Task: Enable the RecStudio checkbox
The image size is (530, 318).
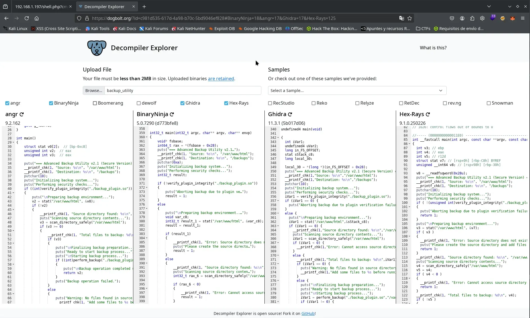Action: coord(270,103)
